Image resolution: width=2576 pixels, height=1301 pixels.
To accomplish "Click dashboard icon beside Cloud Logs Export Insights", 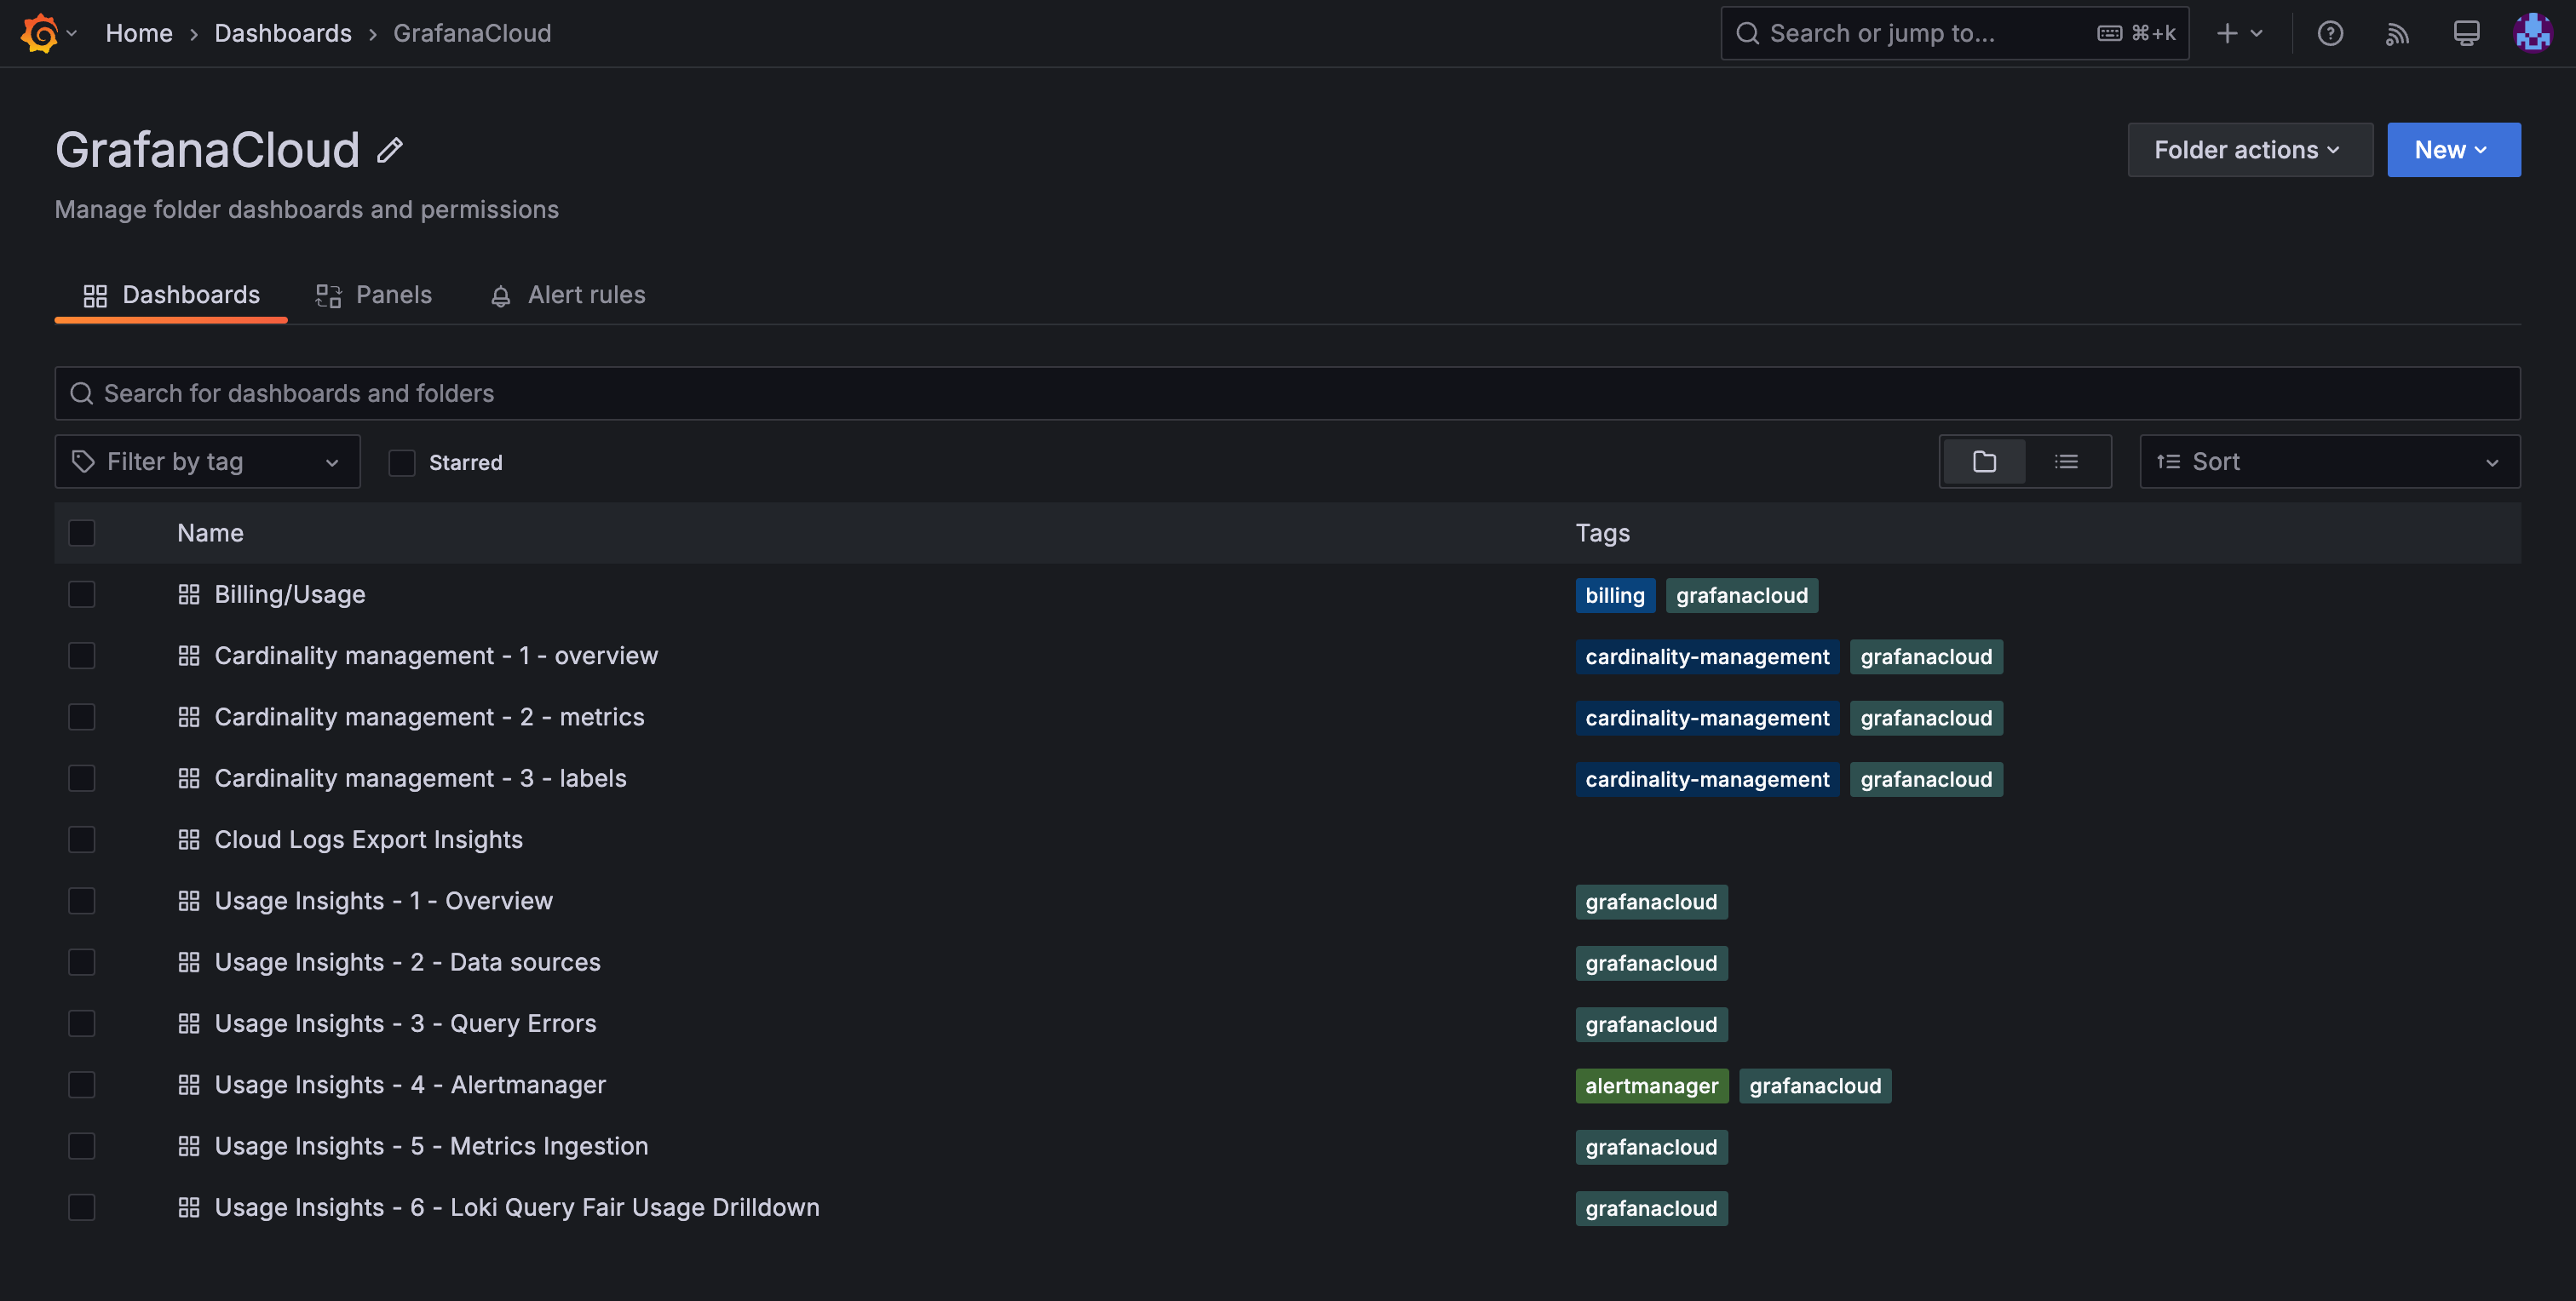I will (x=188, y=840).
